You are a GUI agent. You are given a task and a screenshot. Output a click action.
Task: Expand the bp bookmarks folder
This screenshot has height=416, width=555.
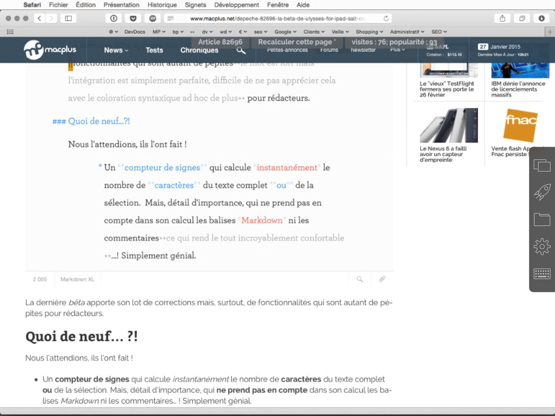178,32
